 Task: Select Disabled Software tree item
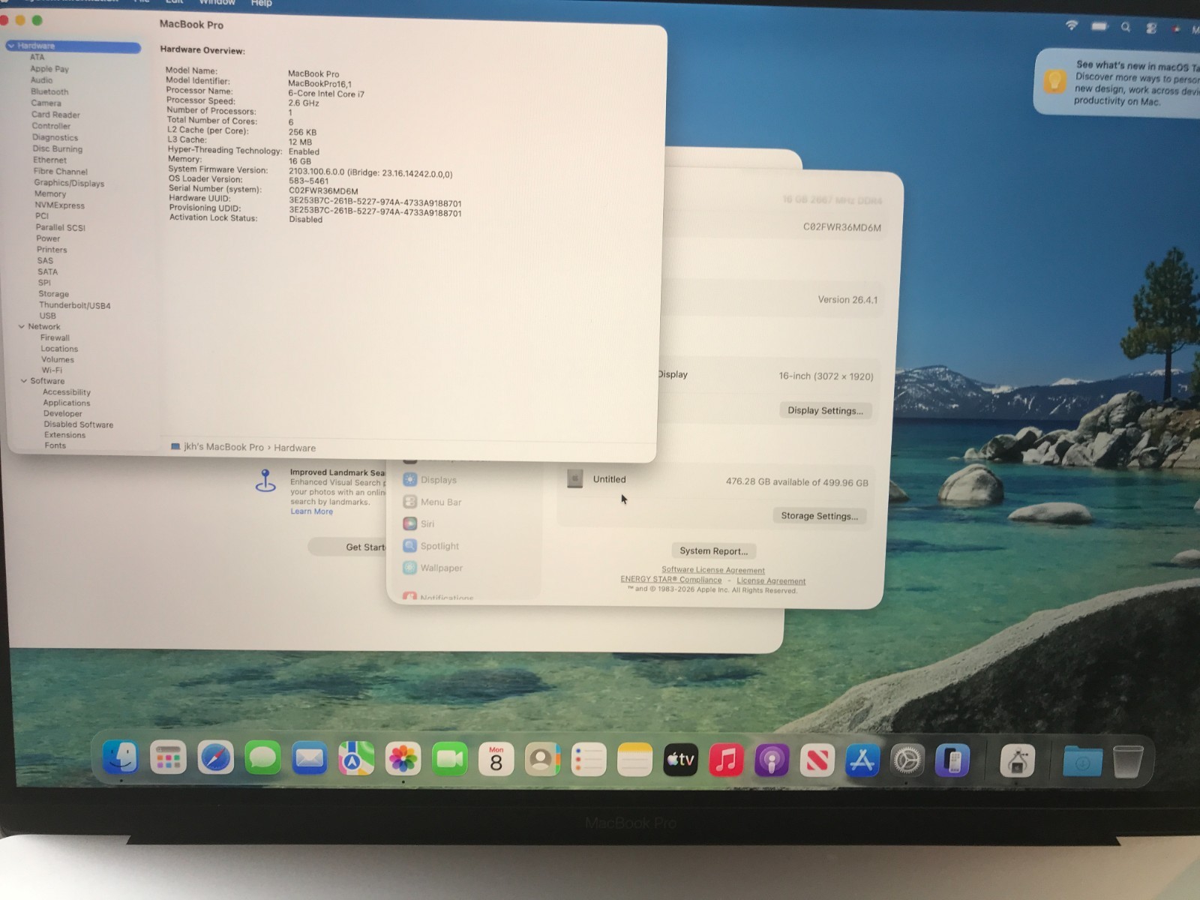[79, 424]
